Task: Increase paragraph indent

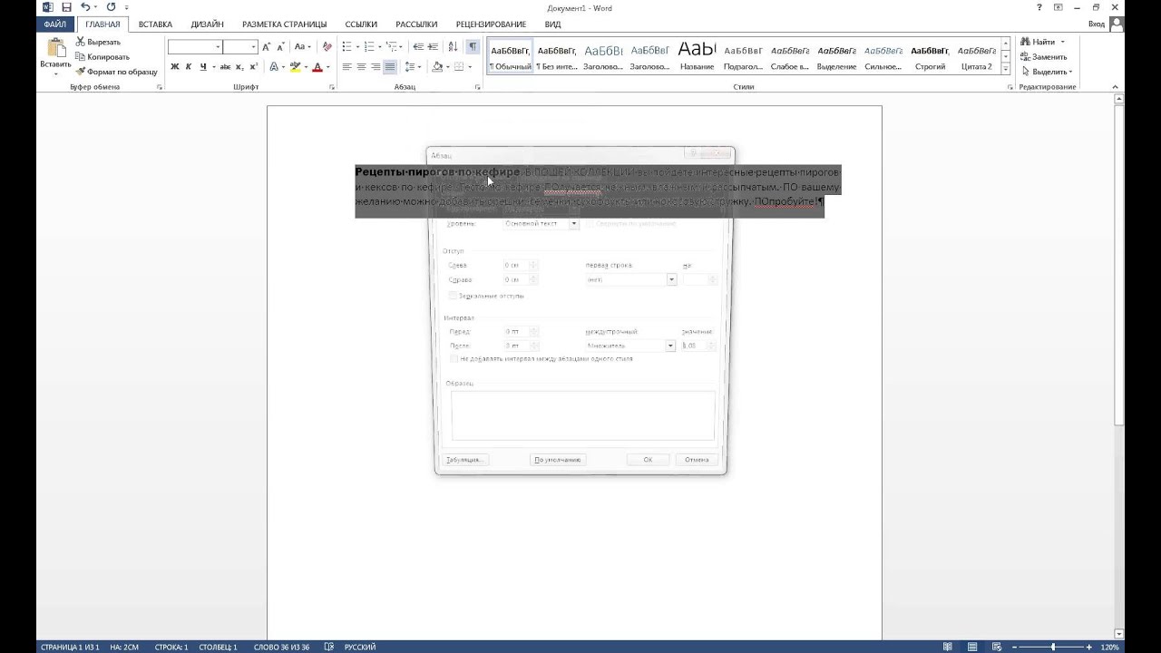Action: click(433, 46)
